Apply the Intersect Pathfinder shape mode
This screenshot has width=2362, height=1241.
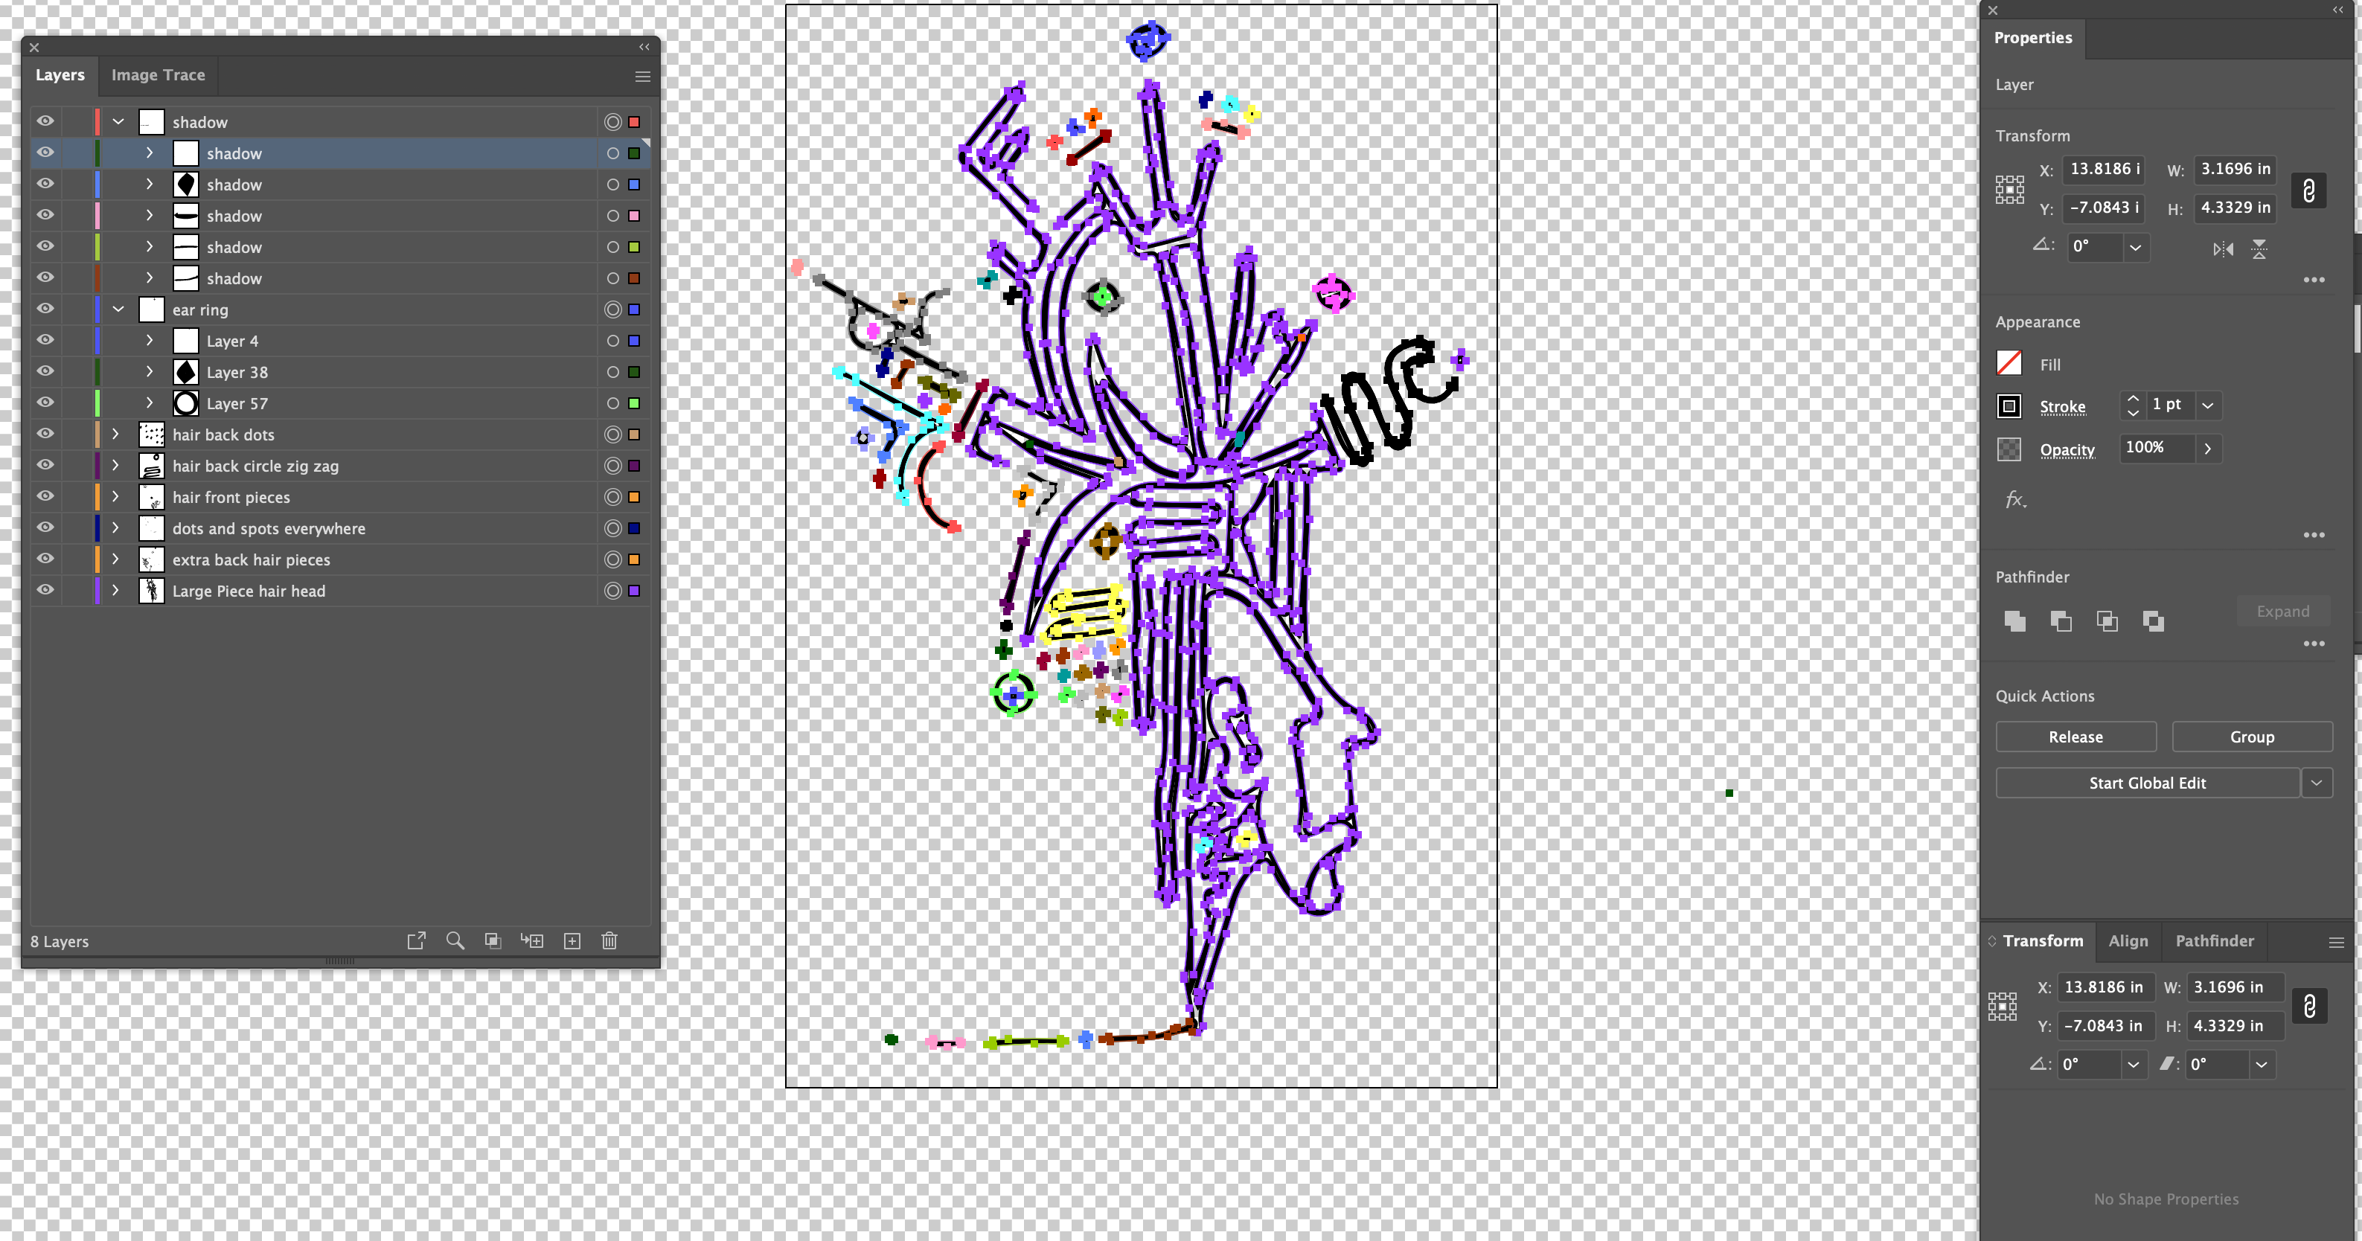[2107, 620]
